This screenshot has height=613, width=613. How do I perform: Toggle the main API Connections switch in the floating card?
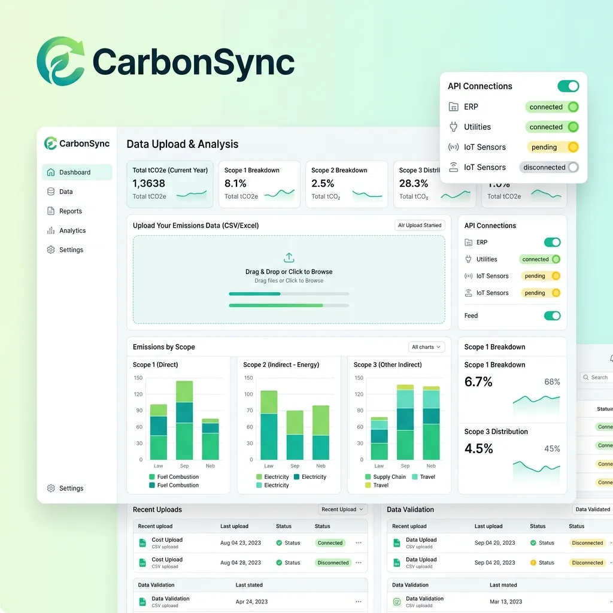tap(568, 86)
